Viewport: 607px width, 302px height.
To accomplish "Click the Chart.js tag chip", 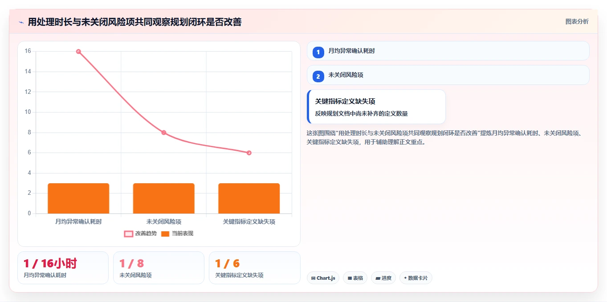I will pos(323,278).
